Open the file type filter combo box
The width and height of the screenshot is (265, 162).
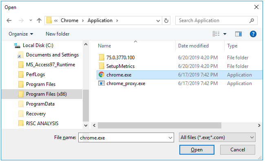point(217,137)
